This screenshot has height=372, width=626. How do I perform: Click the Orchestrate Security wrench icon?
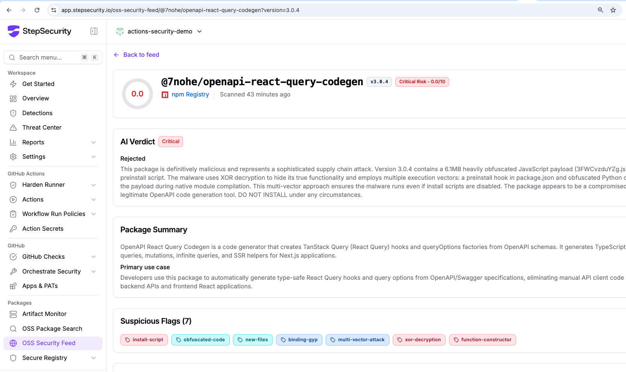pos(13,272)
